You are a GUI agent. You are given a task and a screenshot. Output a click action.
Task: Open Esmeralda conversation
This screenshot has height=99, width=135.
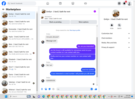[18, 30]
